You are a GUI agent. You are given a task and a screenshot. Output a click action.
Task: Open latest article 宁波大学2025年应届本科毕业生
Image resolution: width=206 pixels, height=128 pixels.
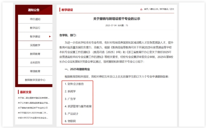coord(33,118)
